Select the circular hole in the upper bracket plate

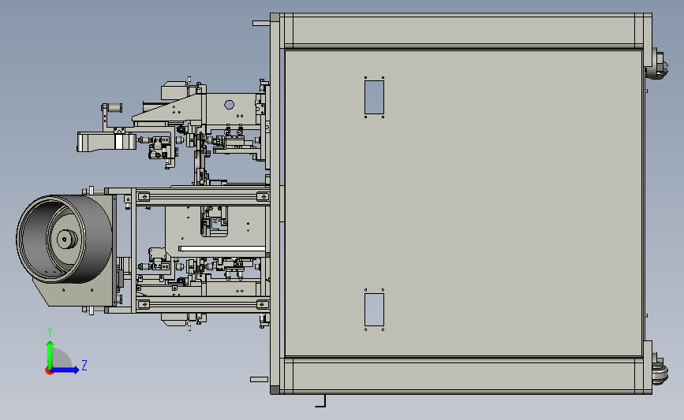(229, 105)
